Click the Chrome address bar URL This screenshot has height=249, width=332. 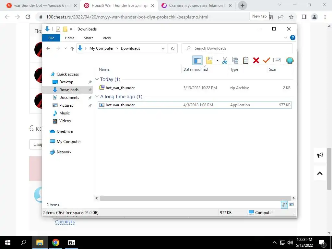tap(127, 17)
